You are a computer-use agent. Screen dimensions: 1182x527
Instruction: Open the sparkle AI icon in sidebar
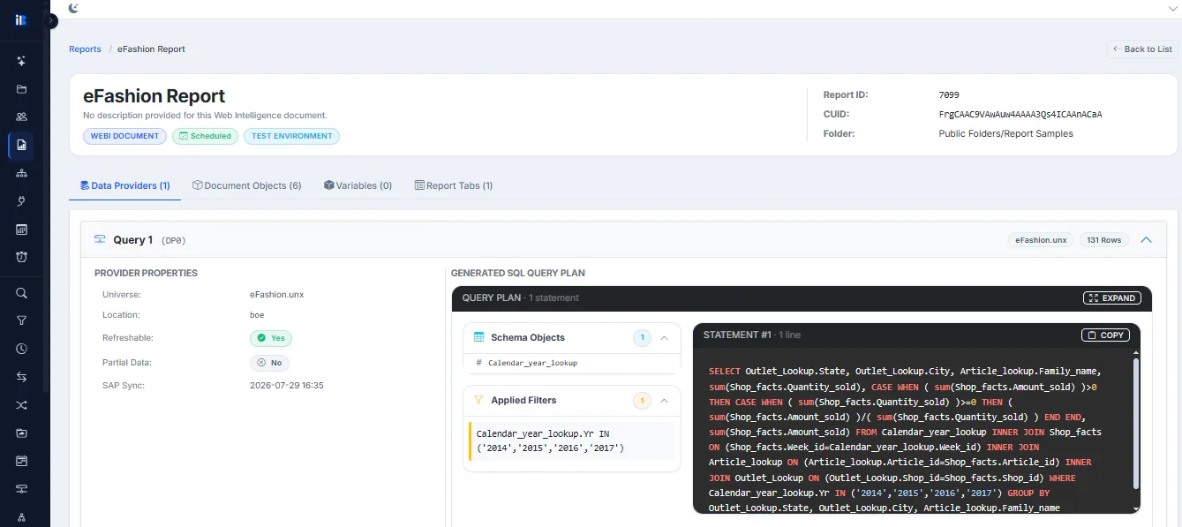point(21,61)
